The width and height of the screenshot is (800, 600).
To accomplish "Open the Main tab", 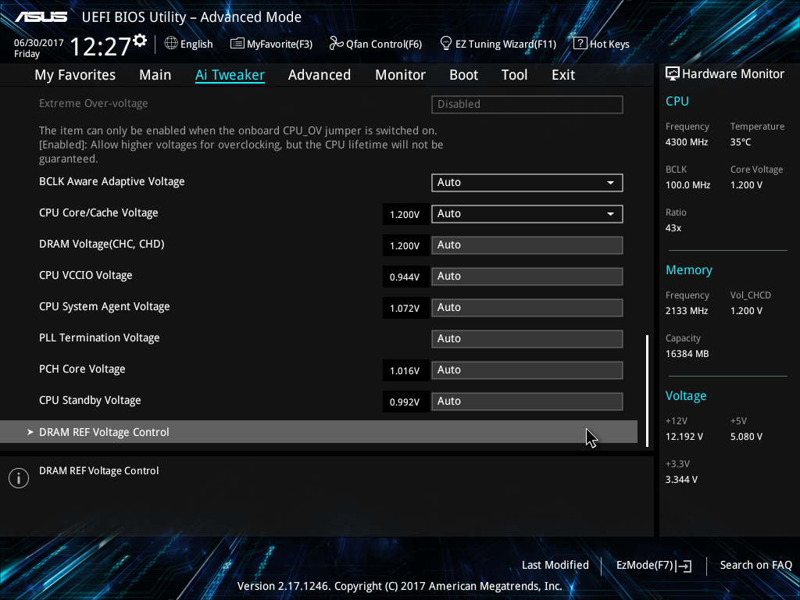I will tap(155, 75).
